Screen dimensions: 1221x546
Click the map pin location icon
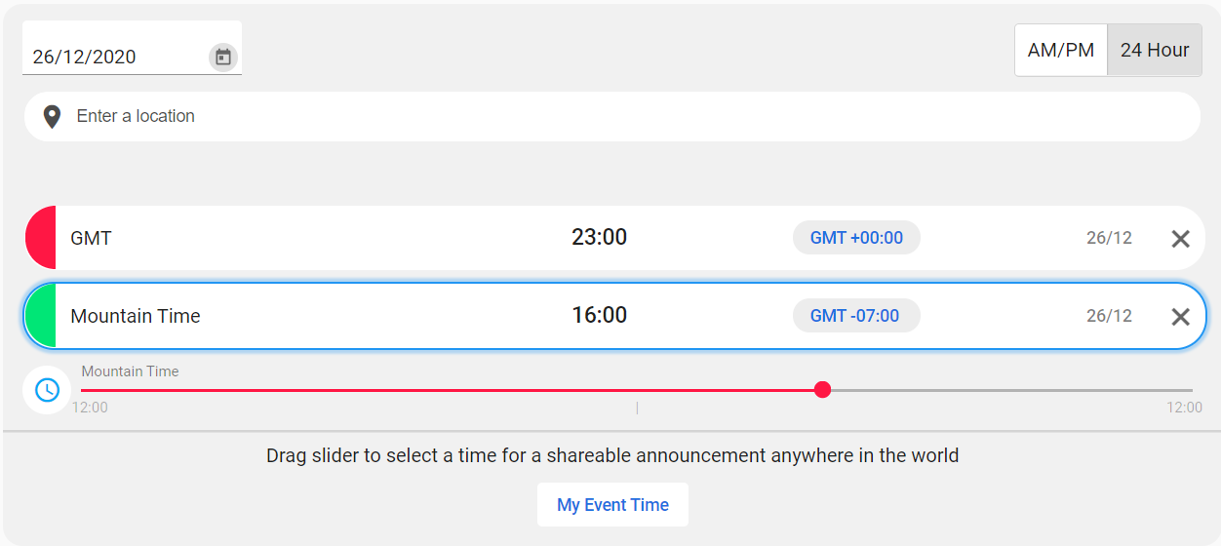53,117
